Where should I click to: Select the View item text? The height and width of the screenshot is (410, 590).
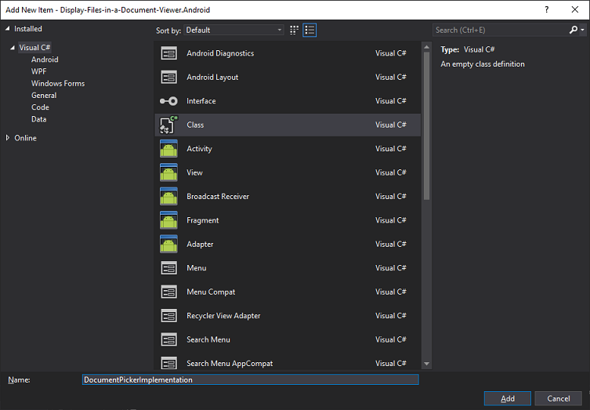pos(194,172)
